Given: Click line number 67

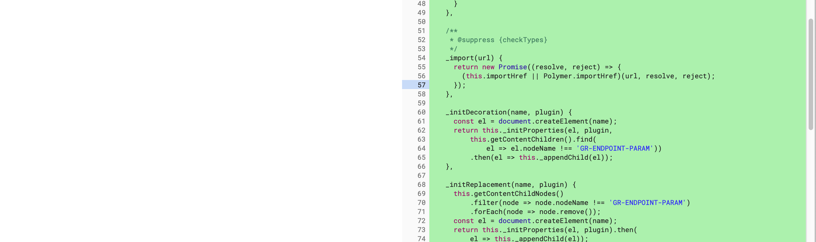Looking at the screenshot, I should (x=421, y=176).
